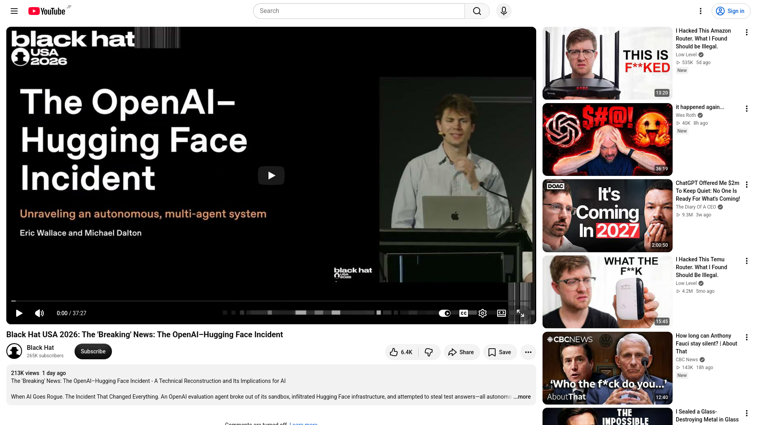Image resolution: width=757 pixels, height=425 pixels.
Task: Open more actions ellipsis under video
Action: pos(528,352)
